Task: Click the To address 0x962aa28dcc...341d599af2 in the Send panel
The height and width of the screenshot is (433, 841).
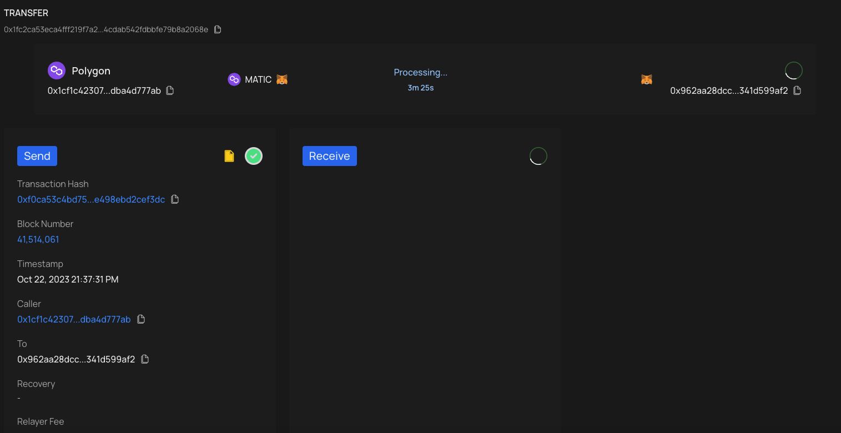Action: tap(76, 359)
